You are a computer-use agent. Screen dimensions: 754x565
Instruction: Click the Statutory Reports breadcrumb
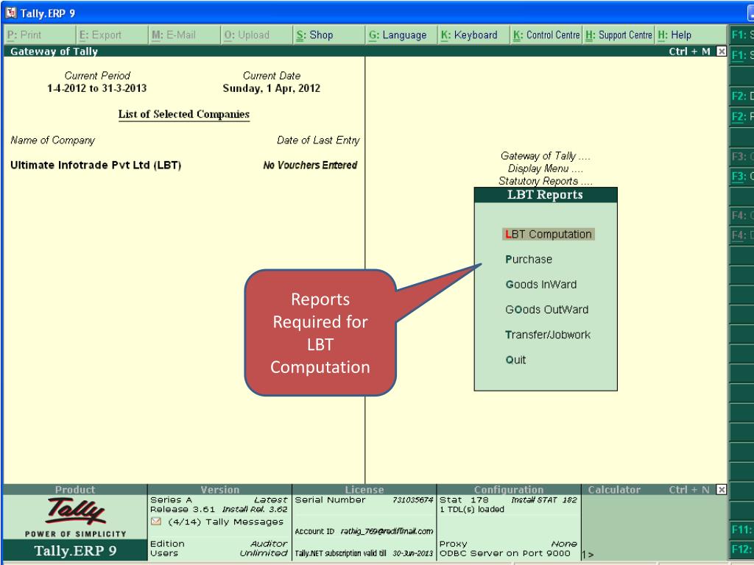[x=546, y=181]
